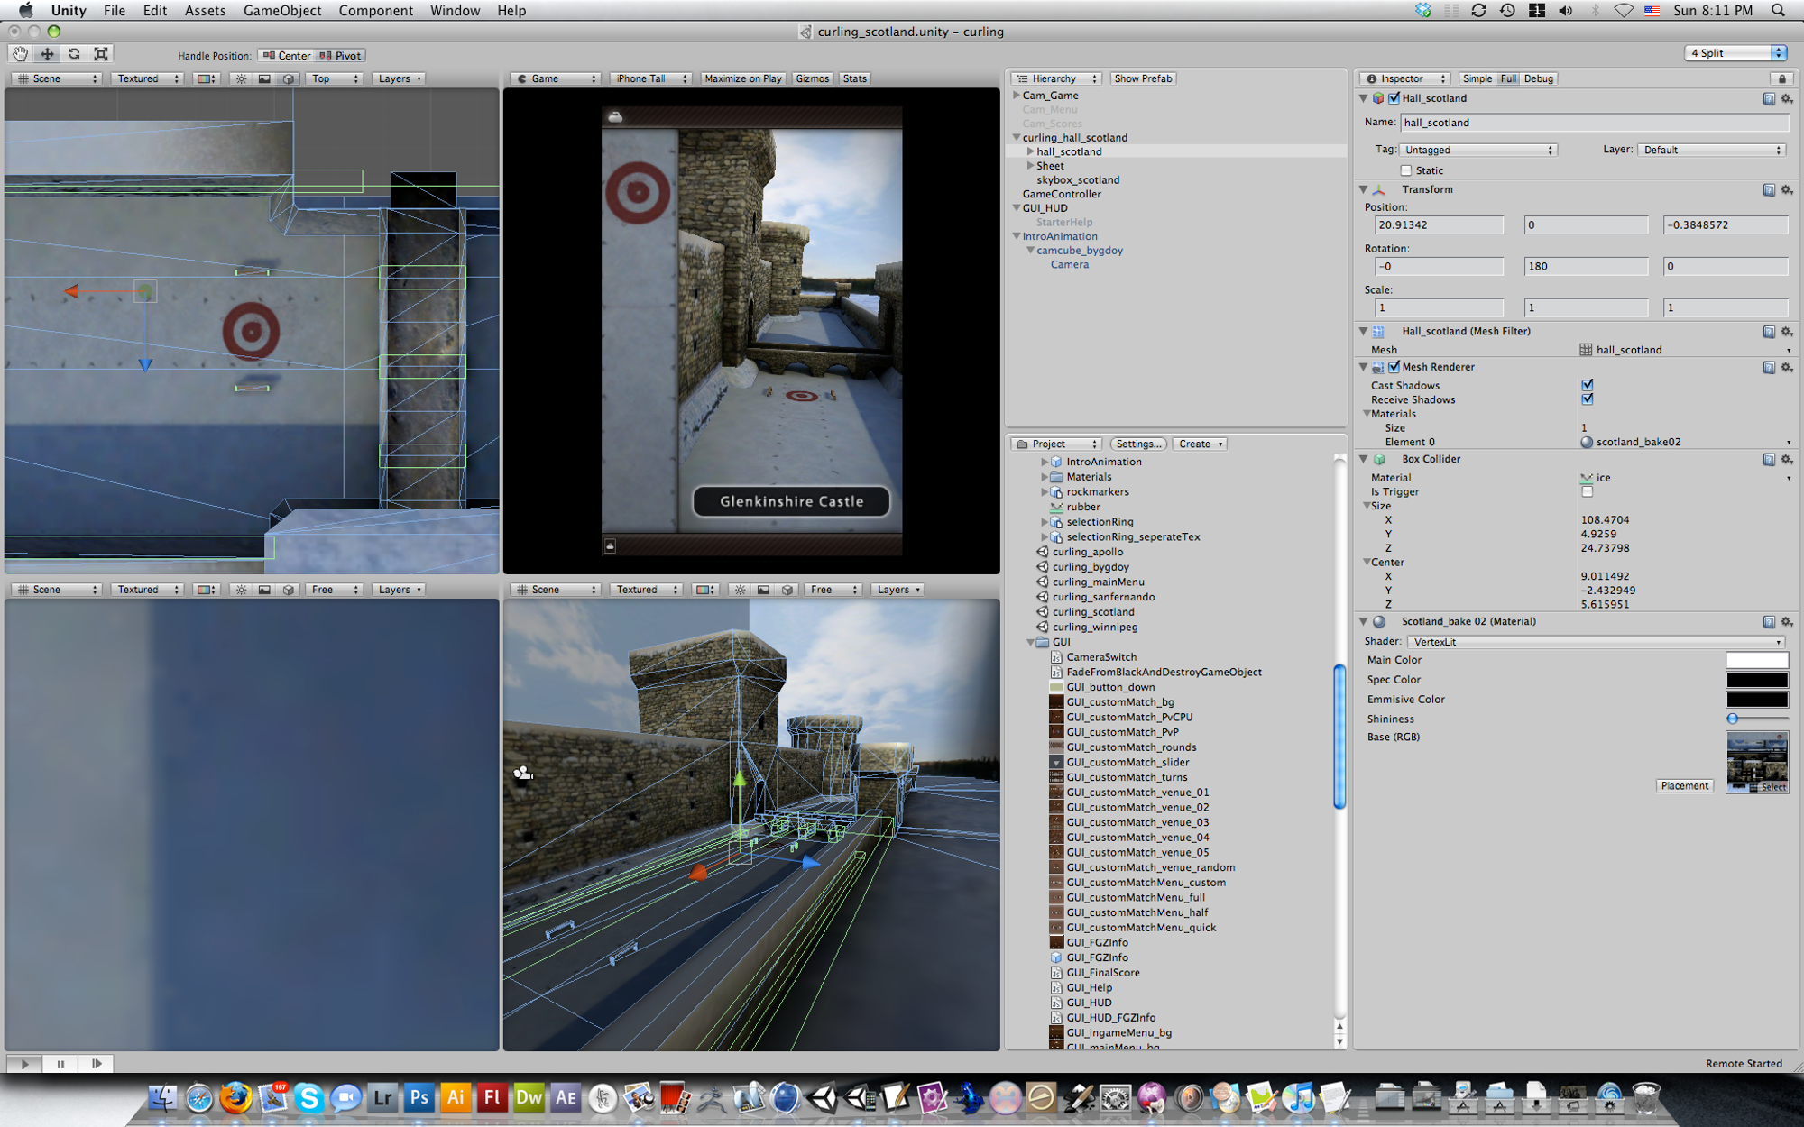Uncheck Cast Shadows
This screenshot has height=1127, width=1804.
pyautogui.click(x=1588, y=385)
